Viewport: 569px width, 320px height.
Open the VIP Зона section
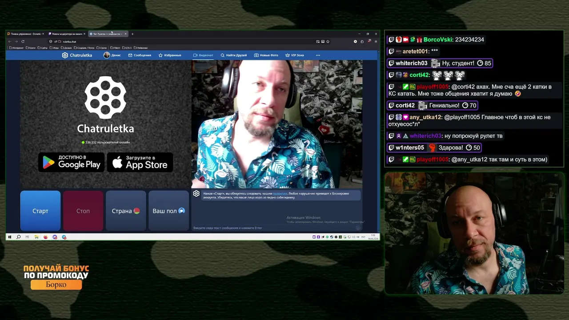point(295,55)
